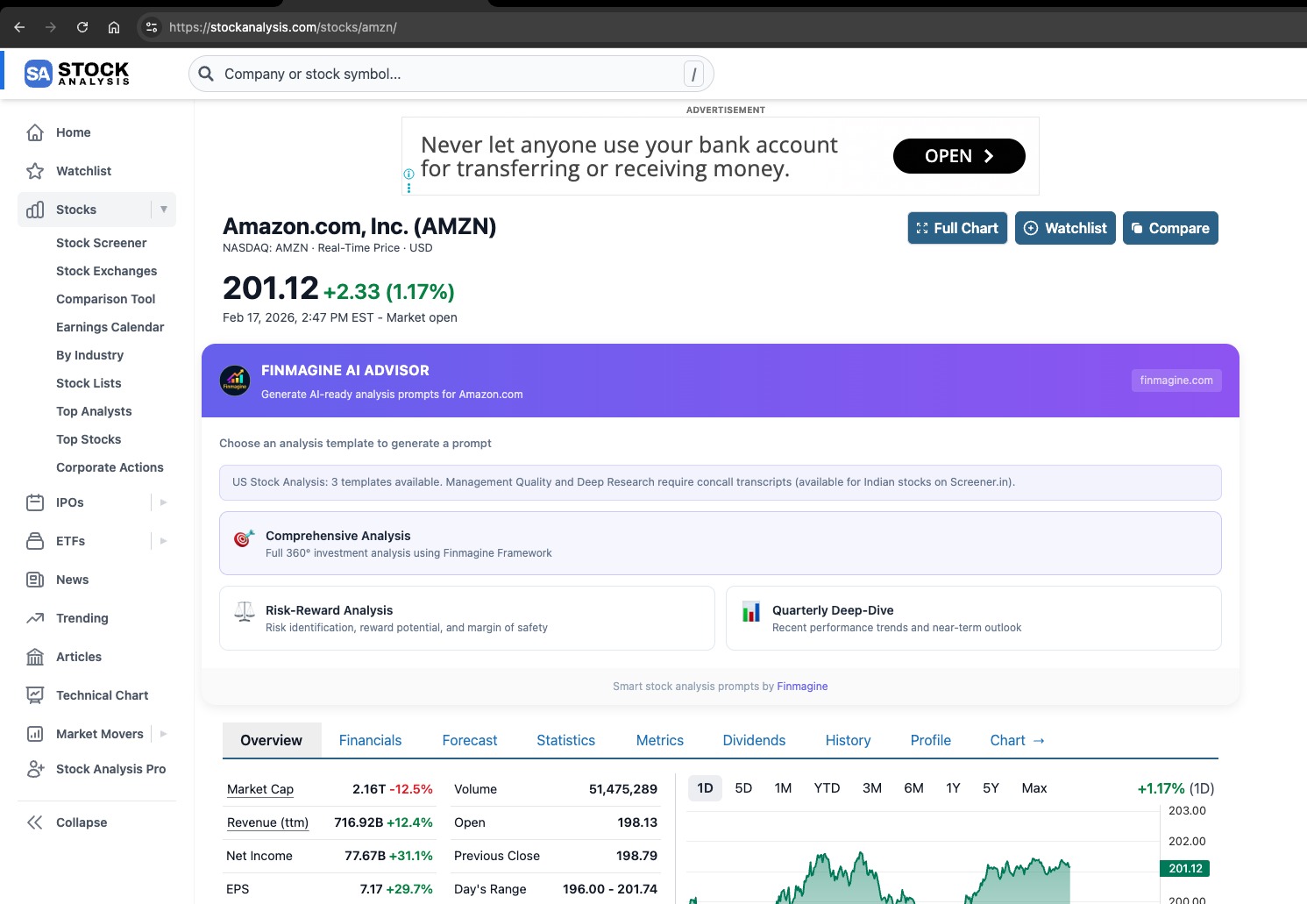Switch to the Financials tab
Viewport: 1307px width, 904px height.
coord(370,740)
